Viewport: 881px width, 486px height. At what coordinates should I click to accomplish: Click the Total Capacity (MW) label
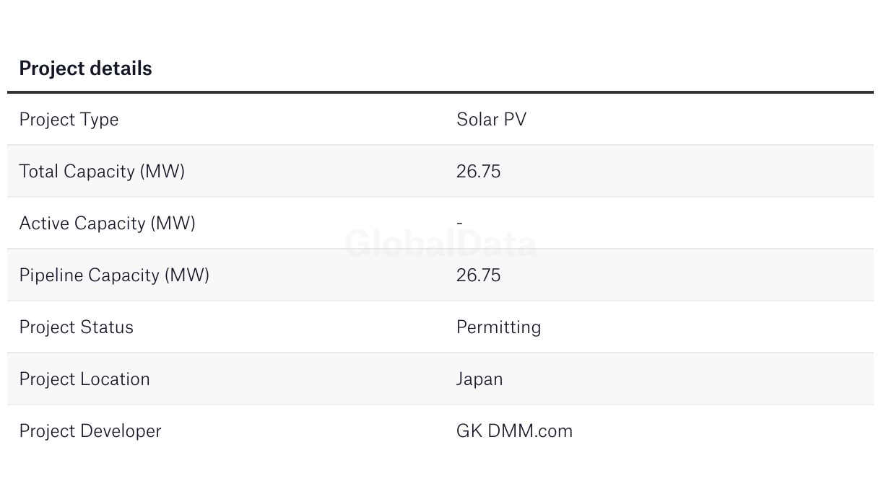(102, 172)
